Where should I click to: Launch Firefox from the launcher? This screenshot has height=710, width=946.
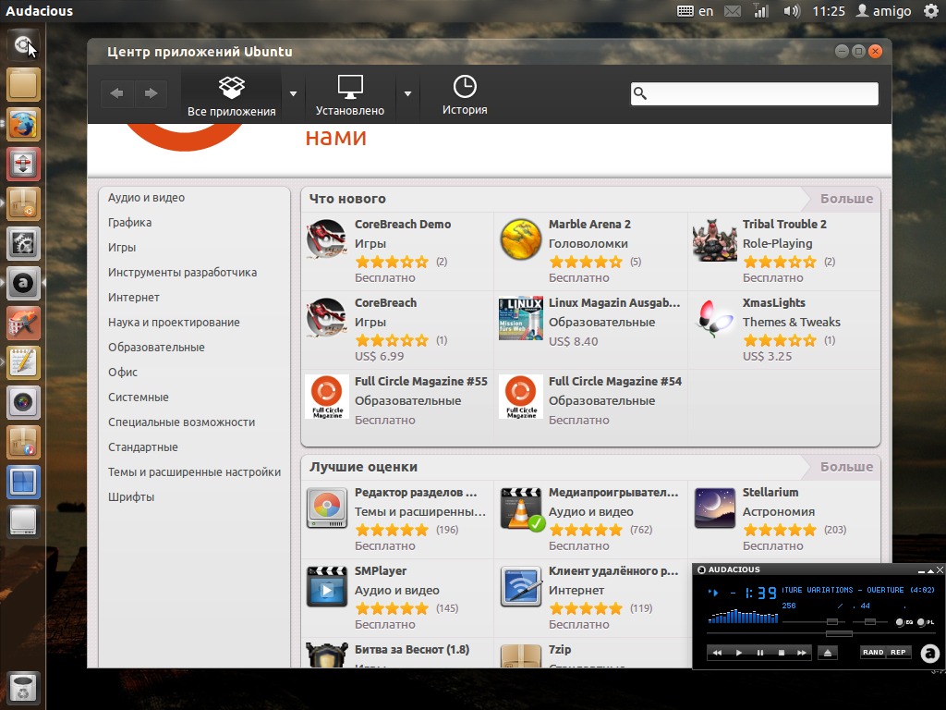(23, 125)
